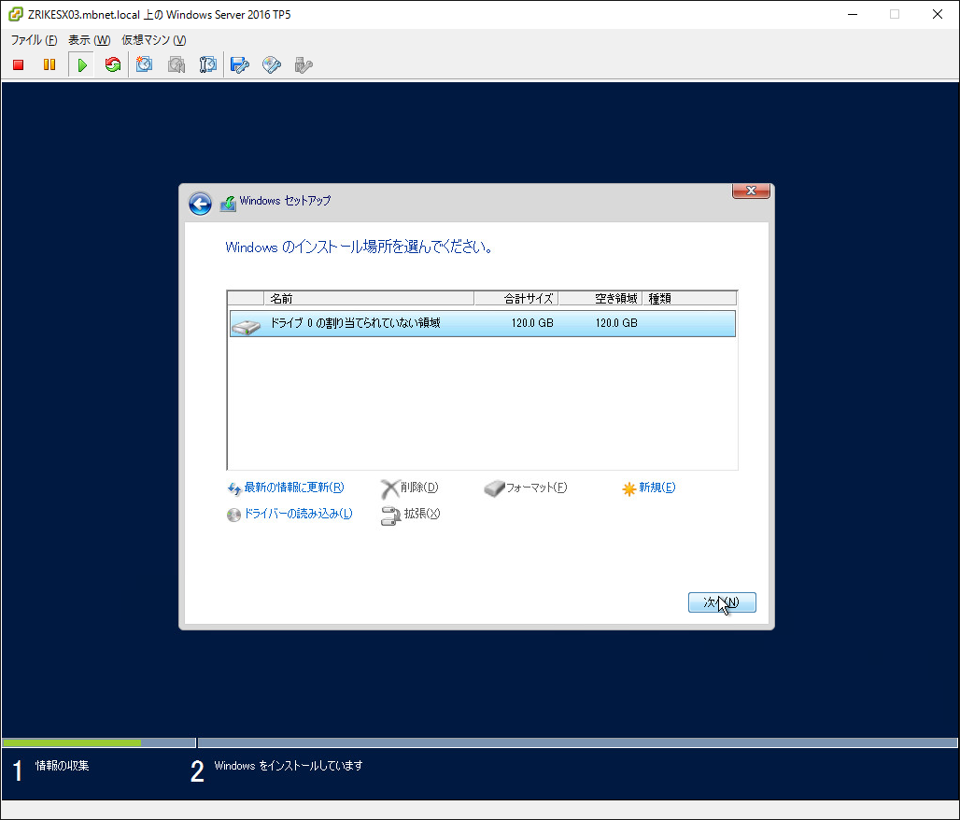
Task: Go back using the blue back arrow
Action: pos(200,204)
